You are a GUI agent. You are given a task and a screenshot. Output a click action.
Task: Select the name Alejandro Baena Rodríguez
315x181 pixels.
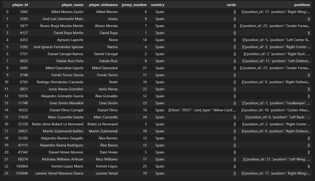point(62,145)
